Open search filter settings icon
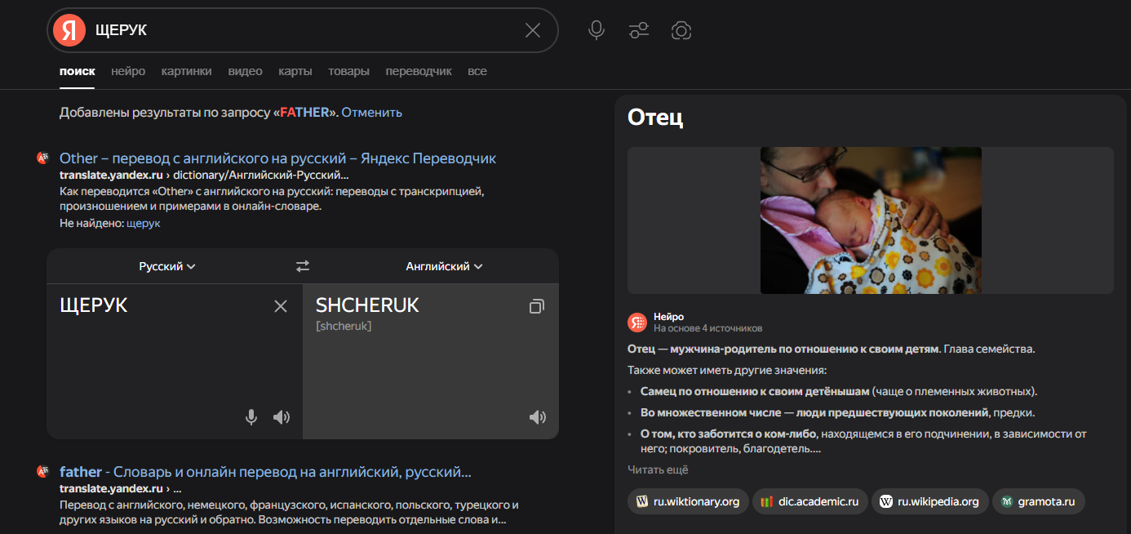 (x=639, y=30)
